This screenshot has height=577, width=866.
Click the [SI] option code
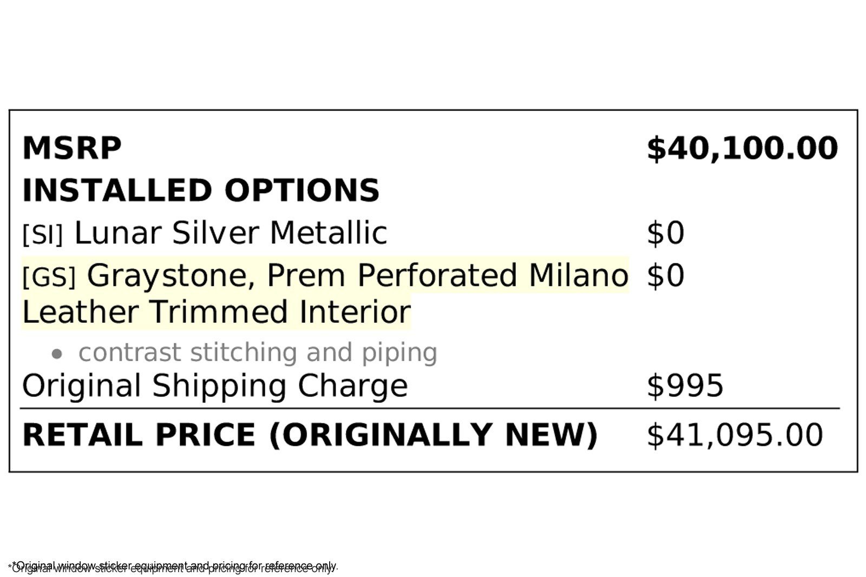click(43, 234)
